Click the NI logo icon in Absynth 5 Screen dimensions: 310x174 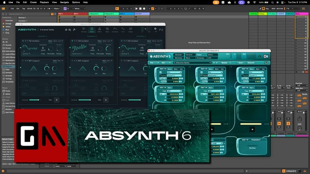pos(266,56)
